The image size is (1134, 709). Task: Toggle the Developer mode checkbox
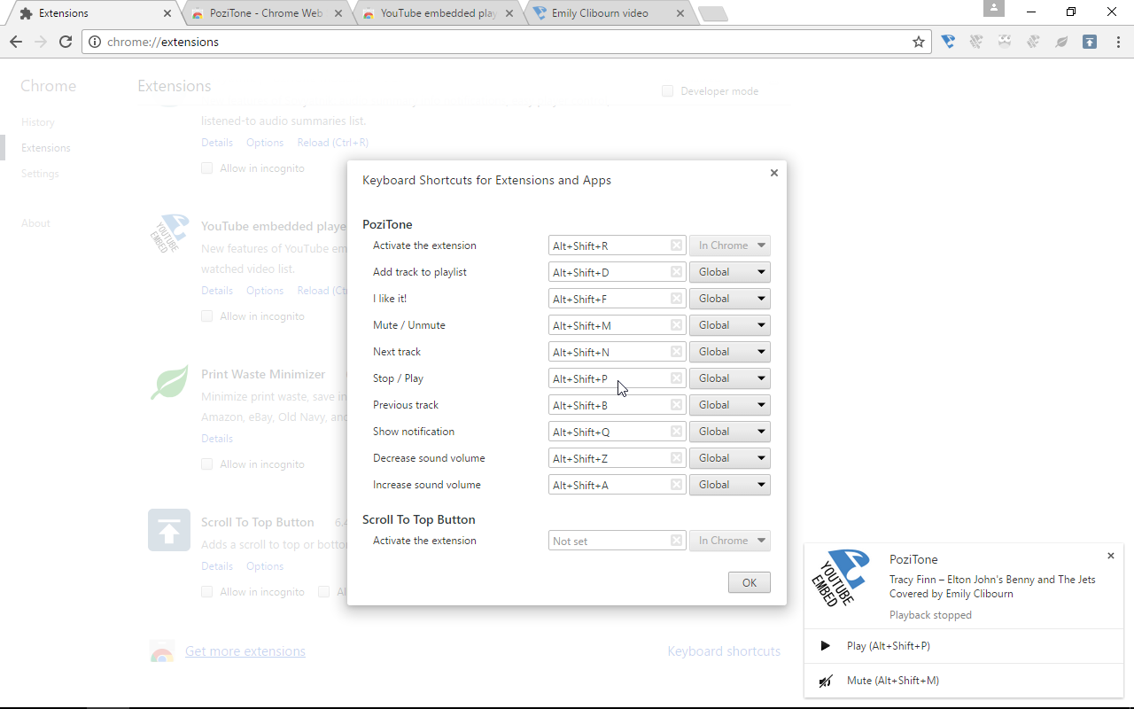pos(668,91)
